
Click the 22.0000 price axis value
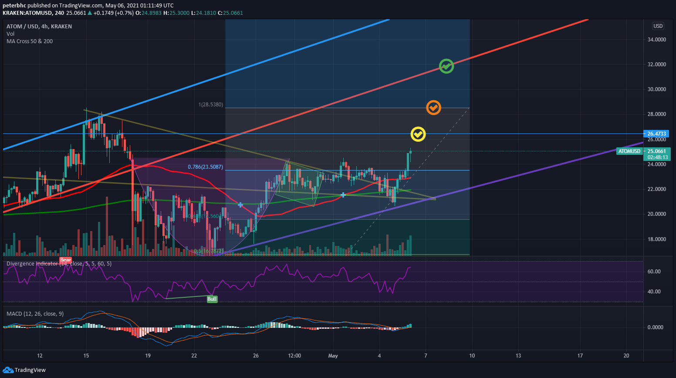(657, 189)
